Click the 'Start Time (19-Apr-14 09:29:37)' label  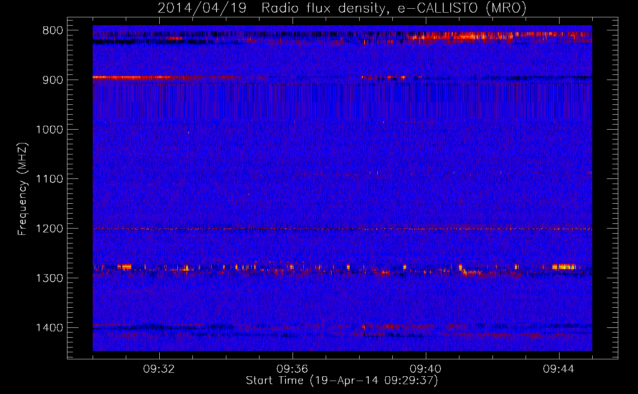tap(342, 381)
